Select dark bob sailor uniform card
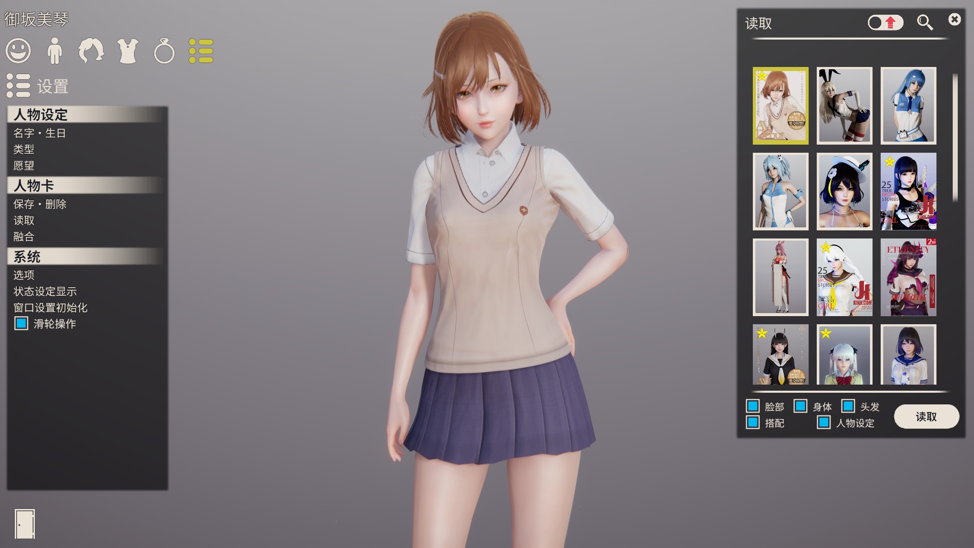 [909, 354]
